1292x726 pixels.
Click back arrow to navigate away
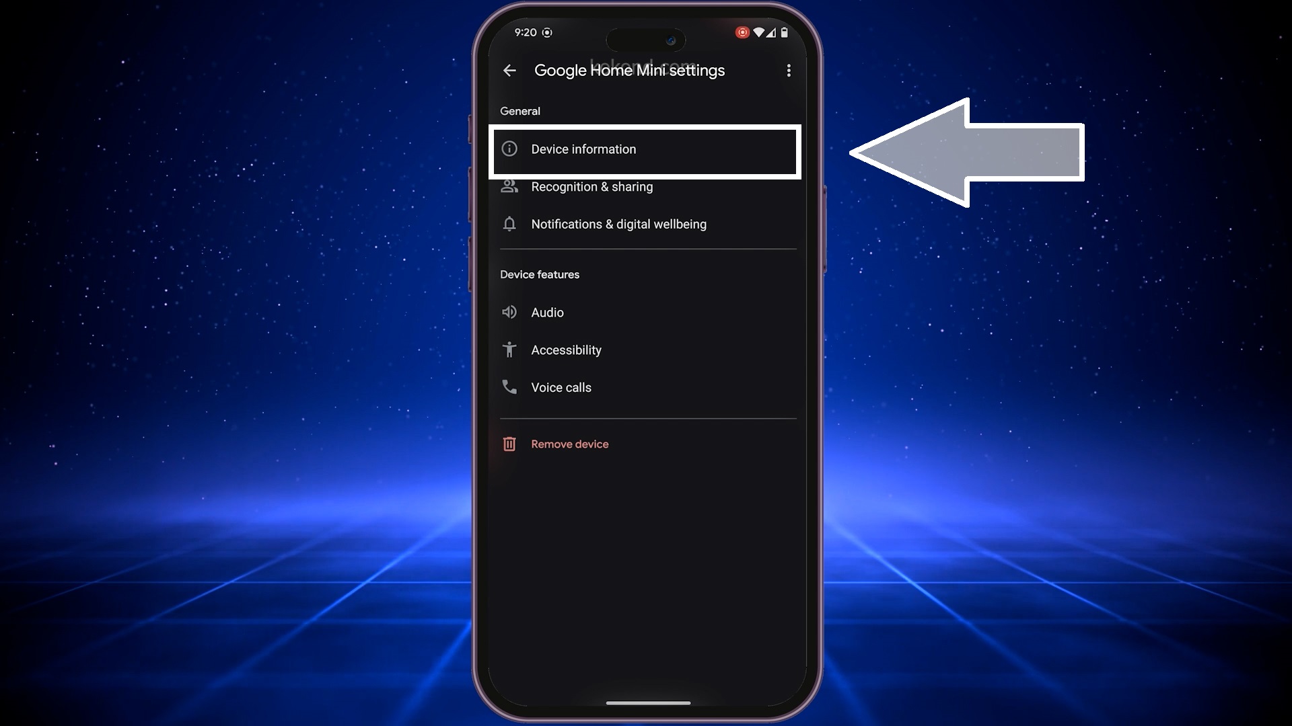(x=509, y=70)
